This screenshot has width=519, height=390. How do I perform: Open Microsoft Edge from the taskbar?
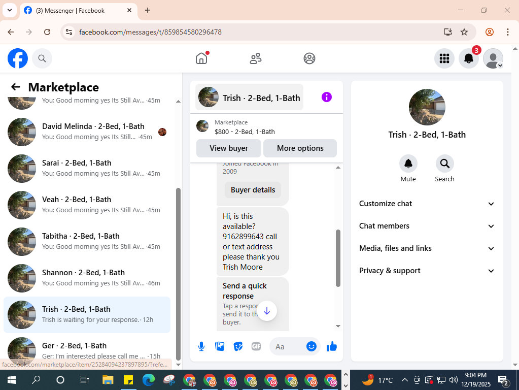click(149, 380)
